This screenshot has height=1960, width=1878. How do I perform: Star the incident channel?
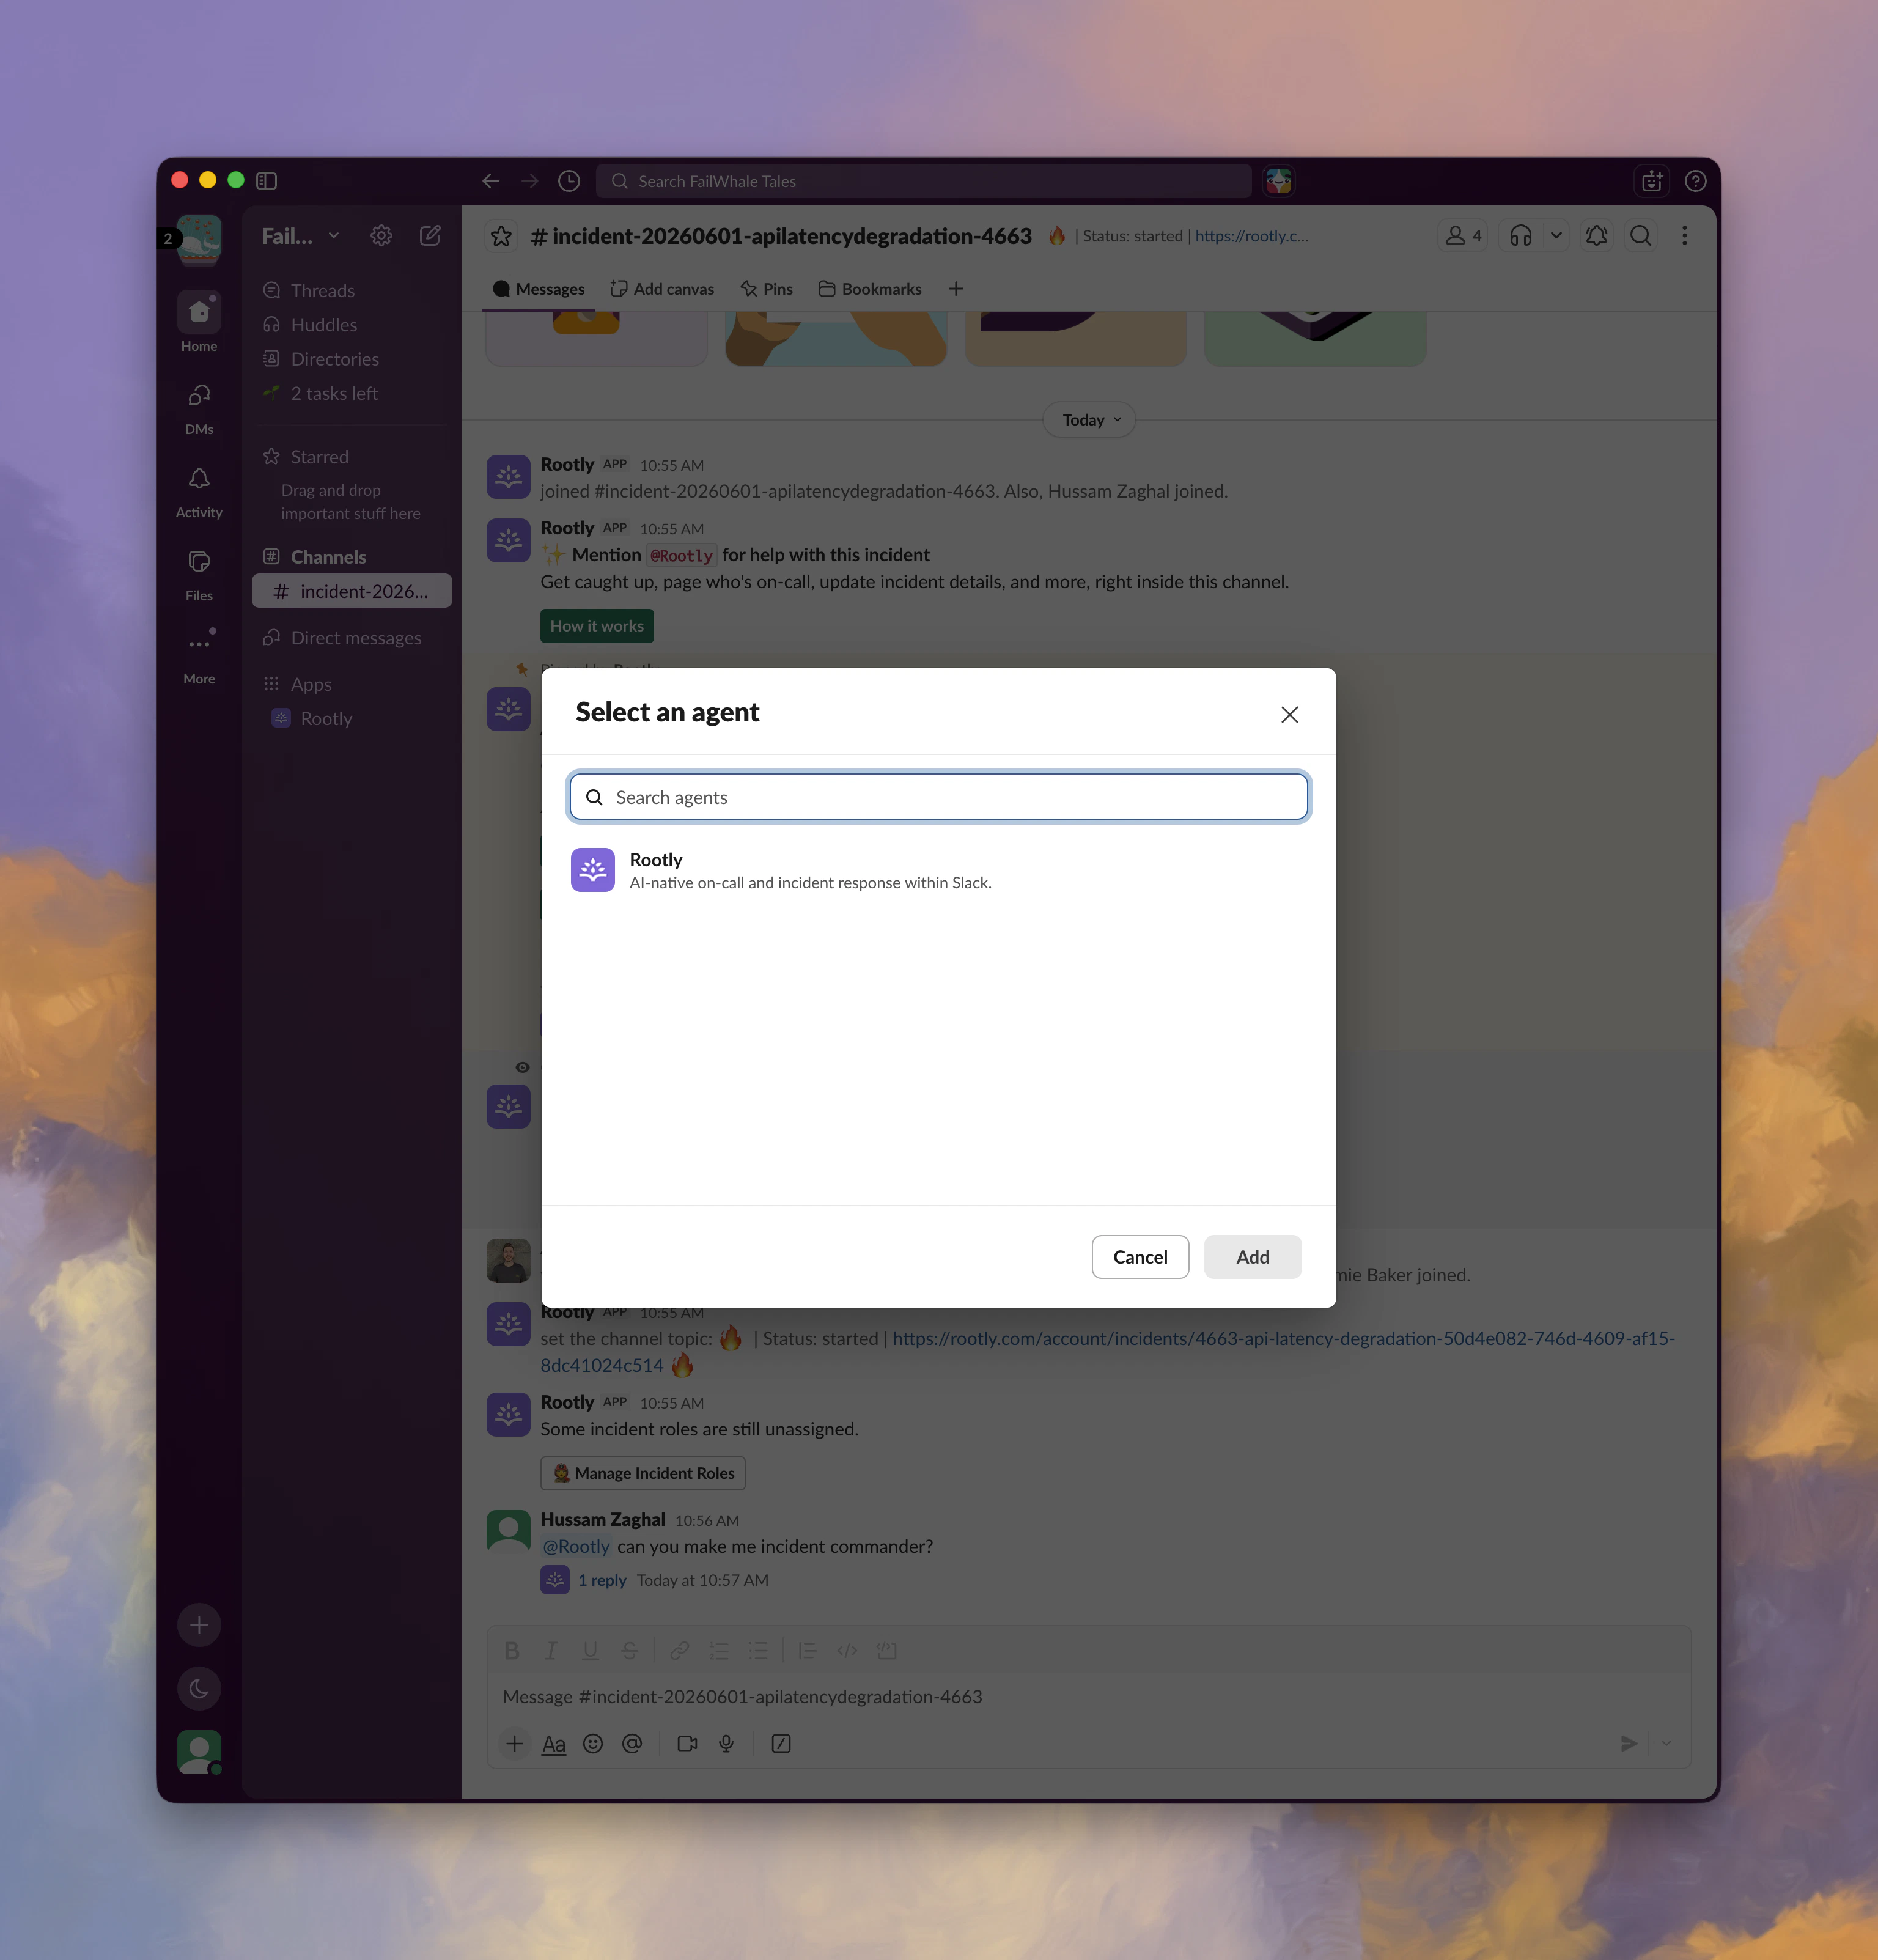pos(501,236)
